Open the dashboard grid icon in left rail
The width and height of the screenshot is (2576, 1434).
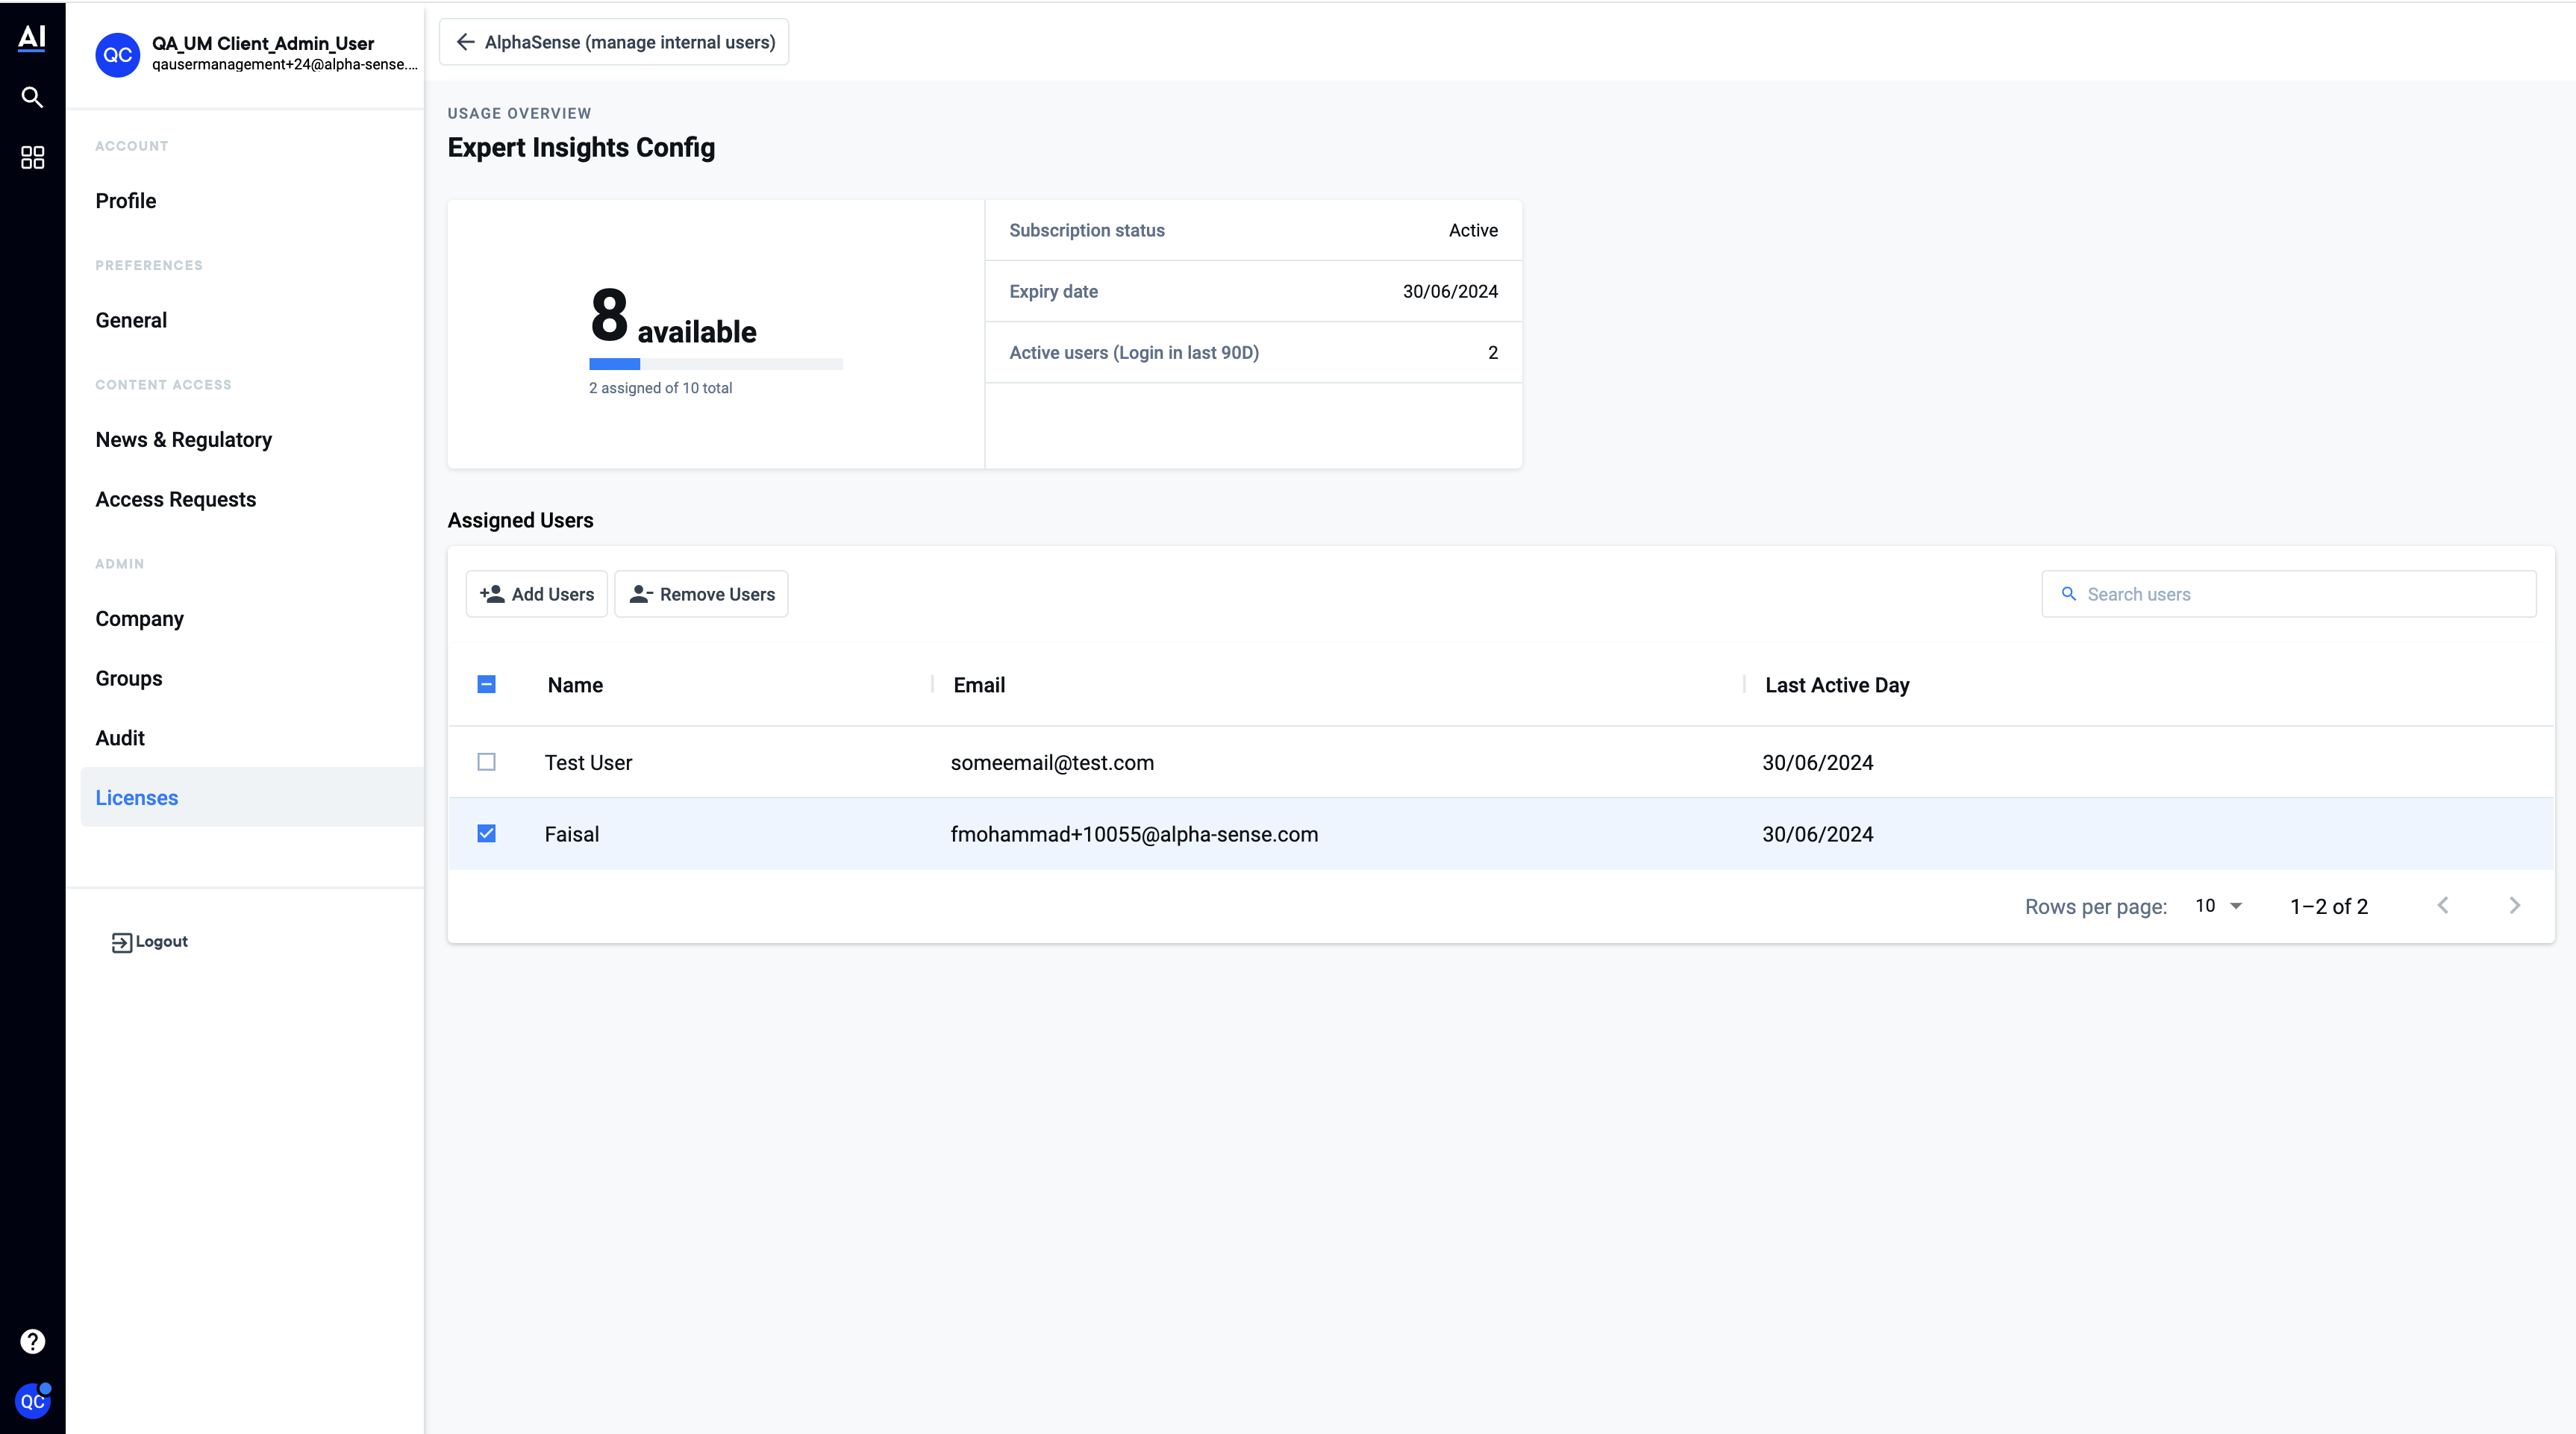point(32,157)
